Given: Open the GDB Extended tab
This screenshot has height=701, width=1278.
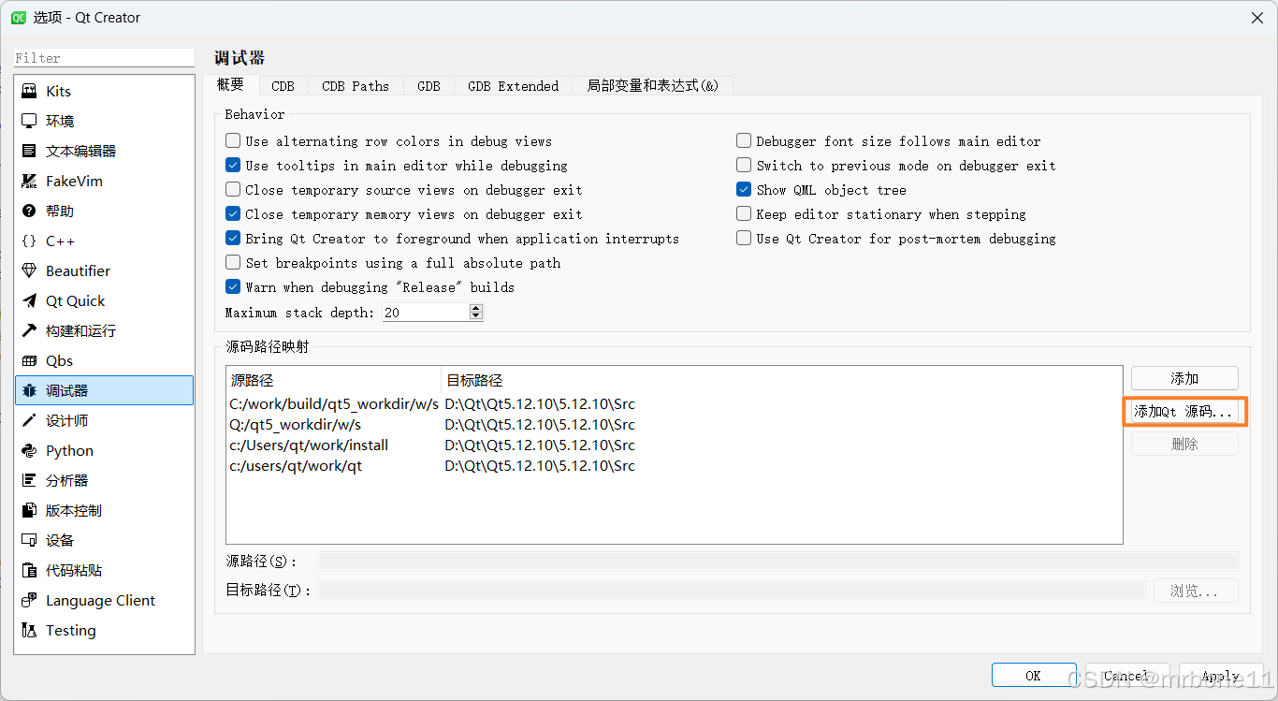Looking at the screenshot, I should (514, 86).
